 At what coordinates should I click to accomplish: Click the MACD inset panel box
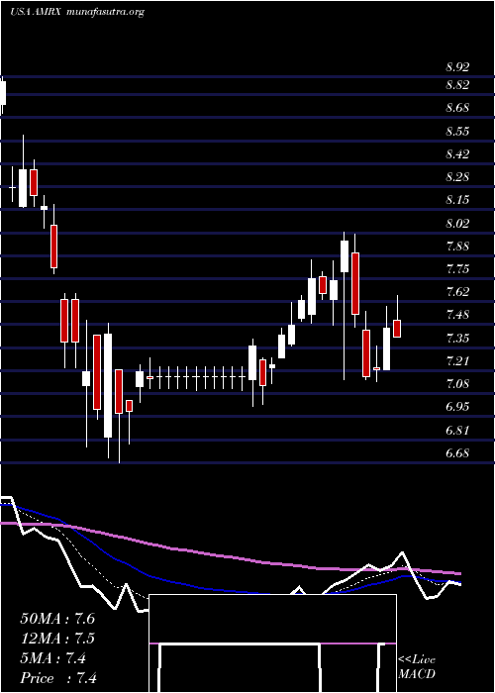coord(272,643)
